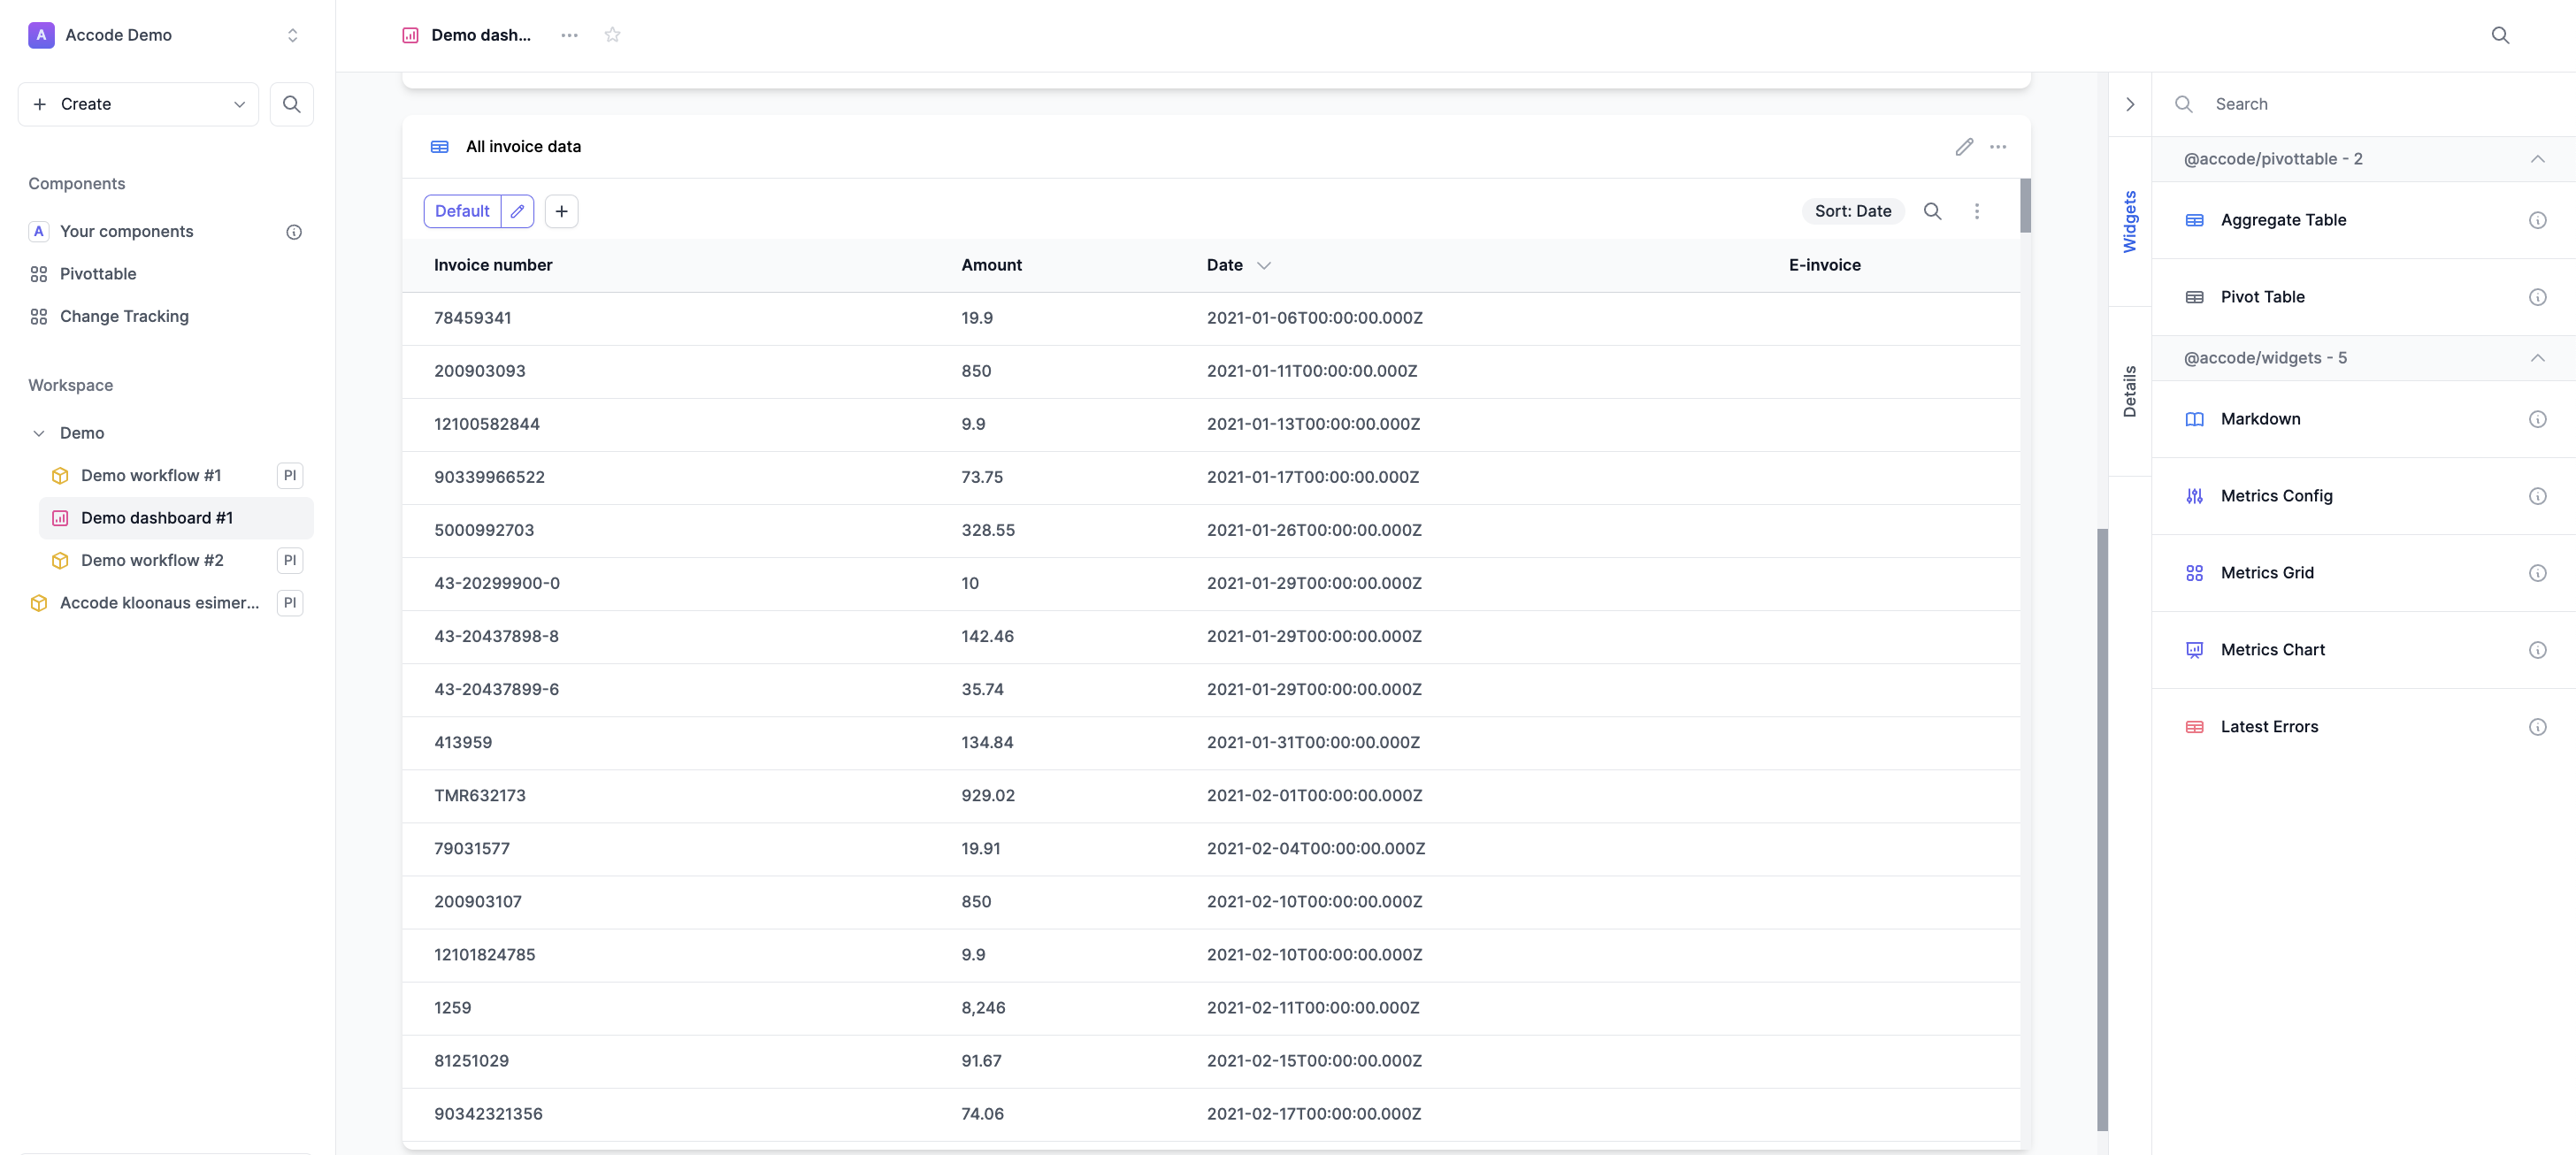Viewport: 2576px width, 1155px height.
Task: Collapse the @accode/widgets group
Action: coord(2537,358)
